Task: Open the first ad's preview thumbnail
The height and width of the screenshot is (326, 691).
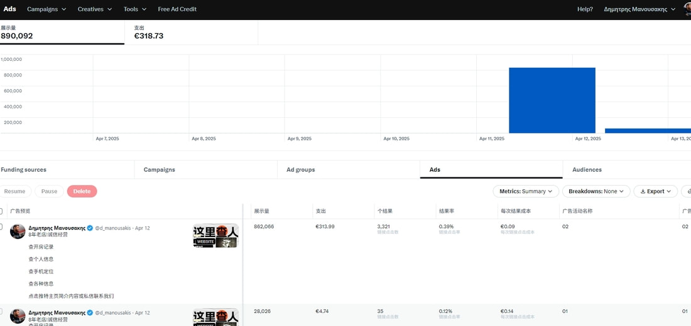Action: pos(215,236)
